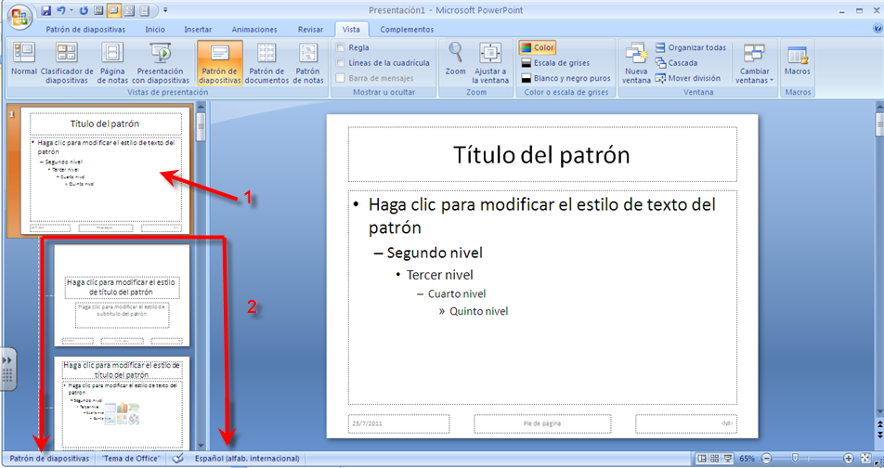Open Clasificador de diapositivas view
Image resolution: width=884 pixels, height=468 pixels.
[67, 62]
